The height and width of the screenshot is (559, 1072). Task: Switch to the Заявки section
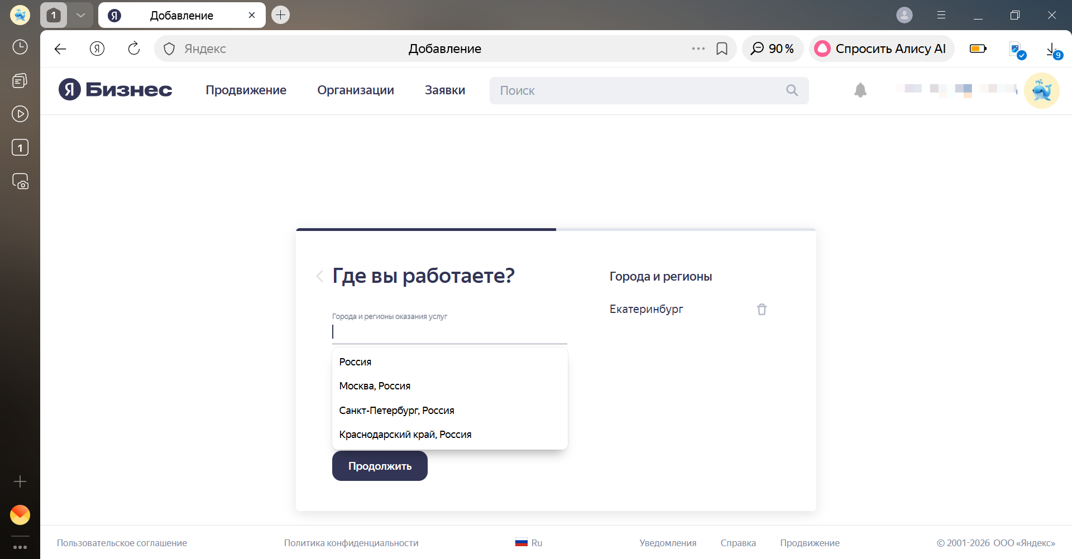coord(444,90)
